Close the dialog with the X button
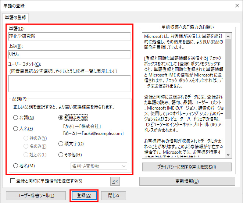243x203 pixels. pyautogui.click(x=235, y=6)
